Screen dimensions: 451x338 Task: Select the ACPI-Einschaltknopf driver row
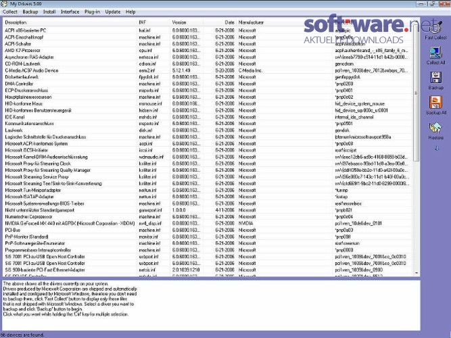tap(207, 37)
